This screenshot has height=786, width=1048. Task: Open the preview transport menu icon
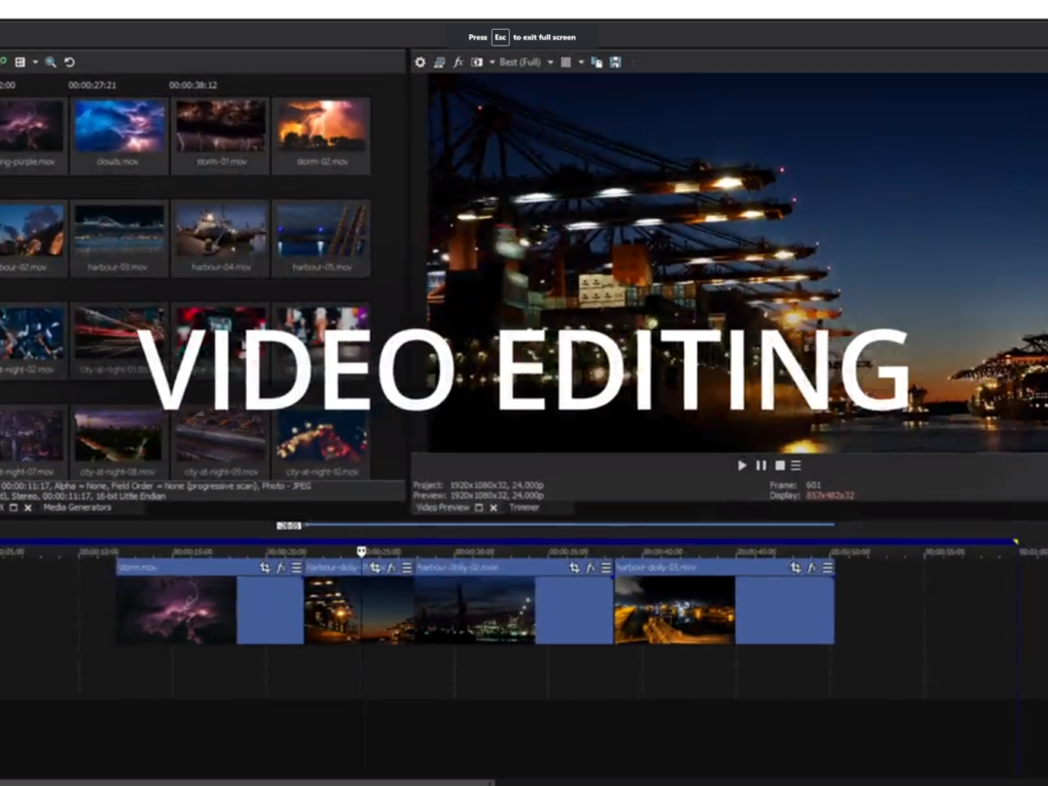796,465
